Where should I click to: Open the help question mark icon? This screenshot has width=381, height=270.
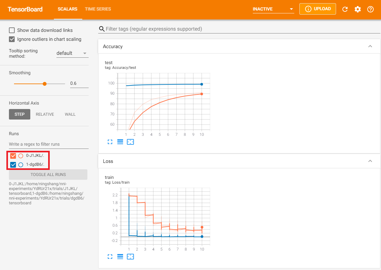pyautogui.click(x=370, y=9)
